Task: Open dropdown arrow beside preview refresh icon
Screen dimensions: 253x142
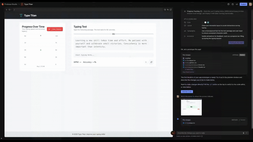Action: click(x=11, y=10)
